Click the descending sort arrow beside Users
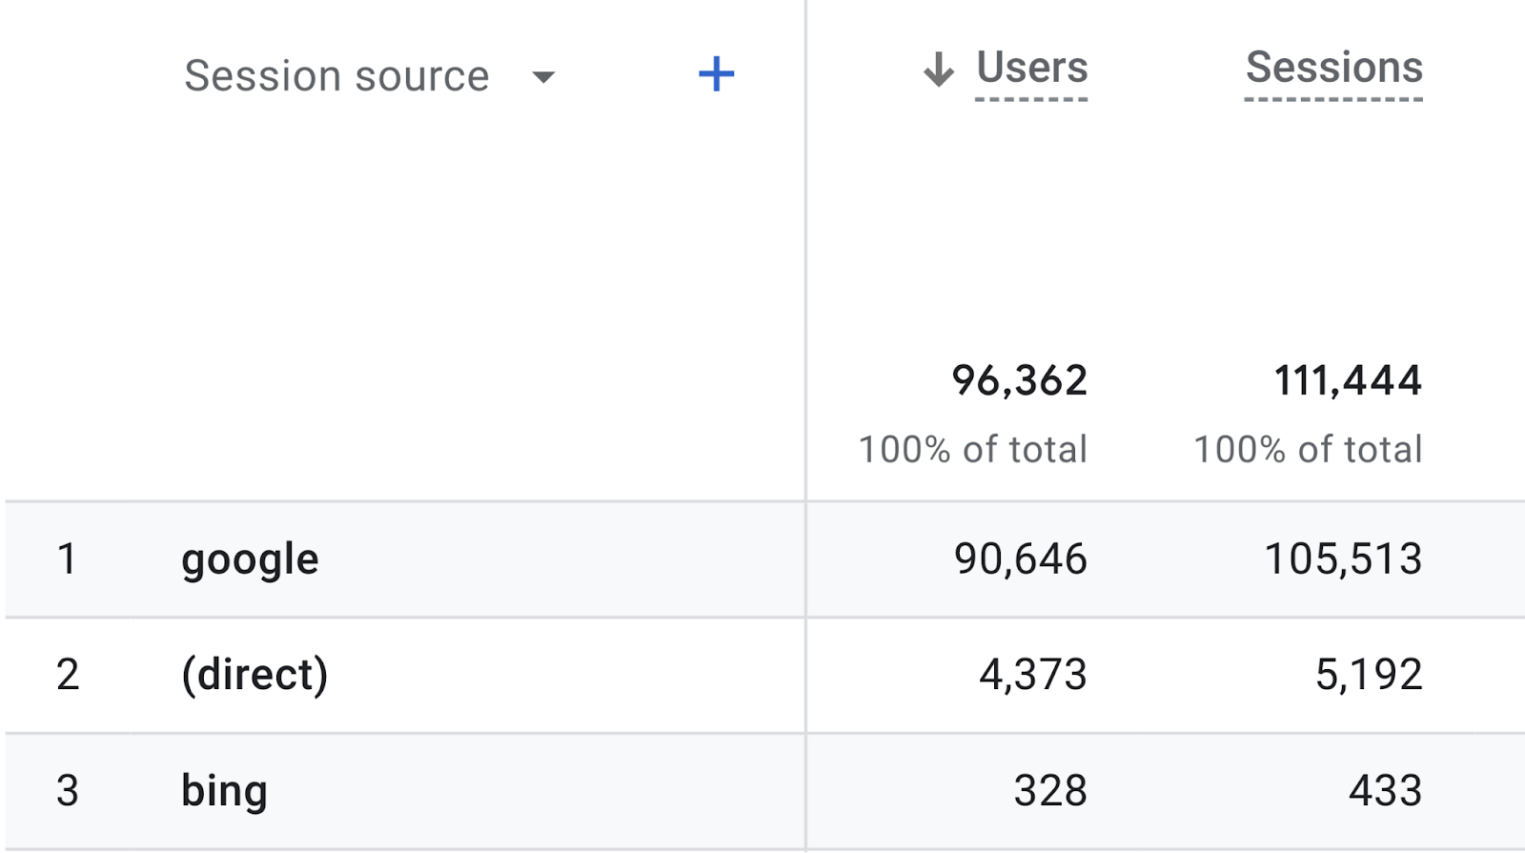The width and height of the screenshot is (1525, 853). (939, 70)
